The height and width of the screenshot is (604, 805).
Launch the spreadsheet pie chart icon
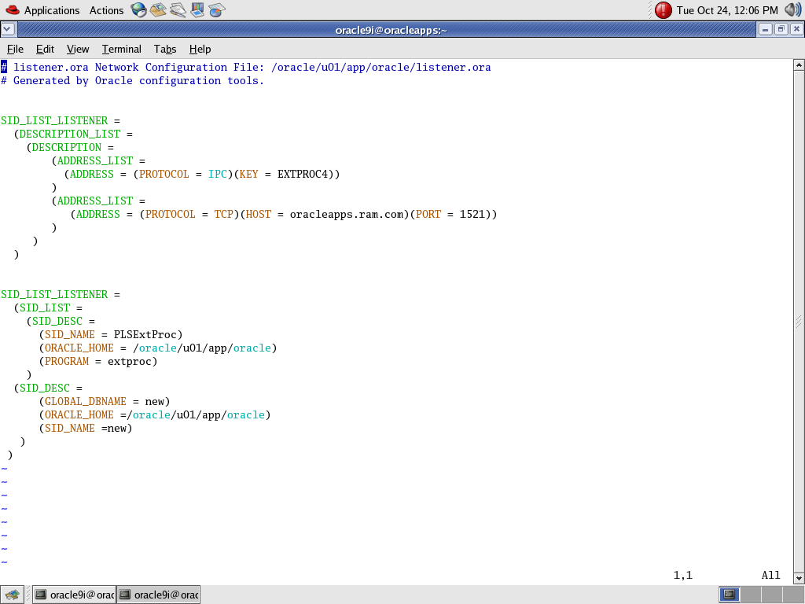click(x=217, y=9)
